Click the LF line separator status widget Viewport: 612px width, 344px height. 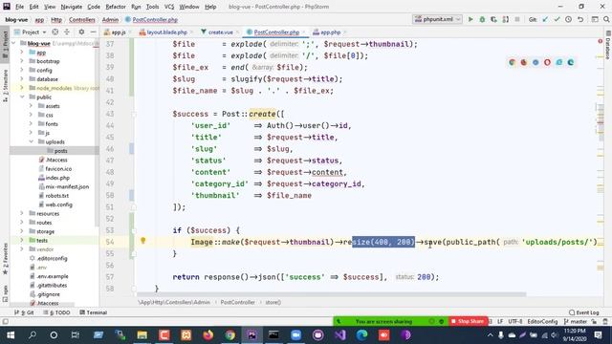(500, 321)
